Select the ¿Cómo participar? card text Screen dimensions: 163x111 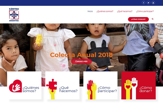coord(107,89)
